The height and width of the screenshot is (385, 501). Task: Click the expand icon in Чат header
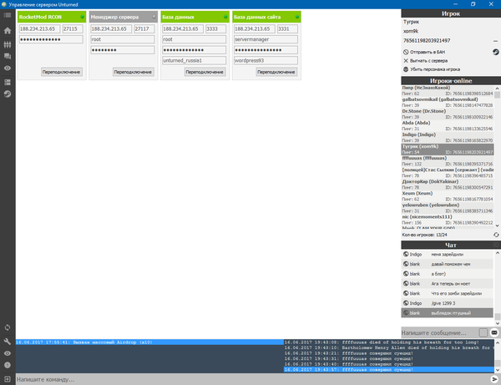(495, 245)
